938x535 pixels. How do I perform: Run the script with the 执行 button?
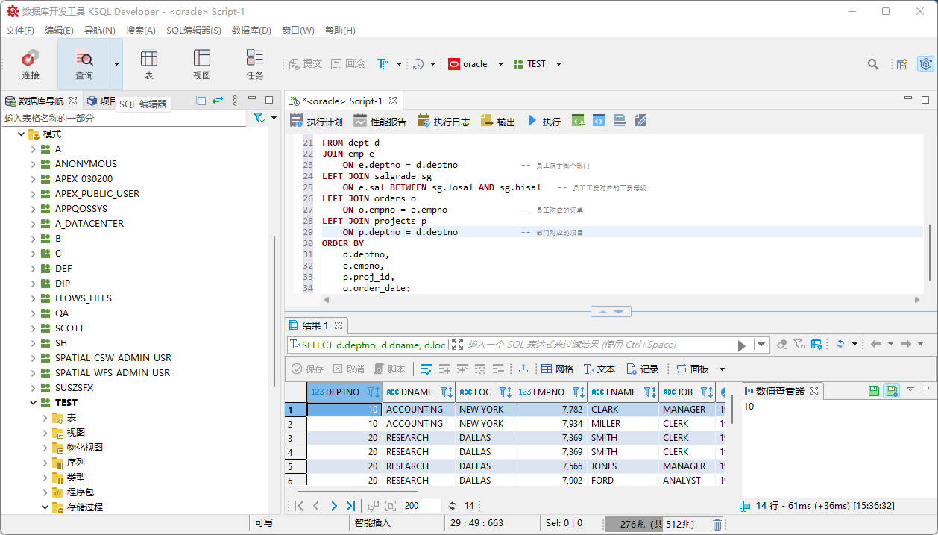coord(544,121)
